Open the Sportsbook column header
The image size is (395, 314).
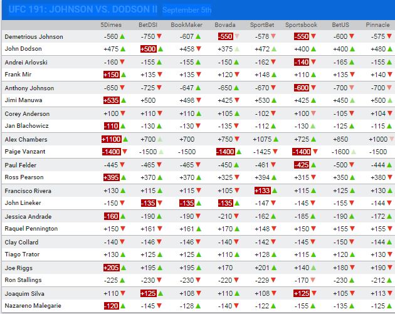tap(302, 25)
